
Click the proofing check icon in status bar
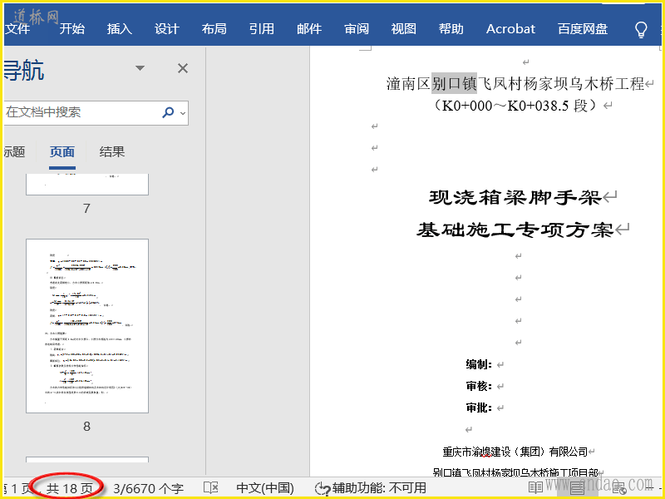click(211, 488)
